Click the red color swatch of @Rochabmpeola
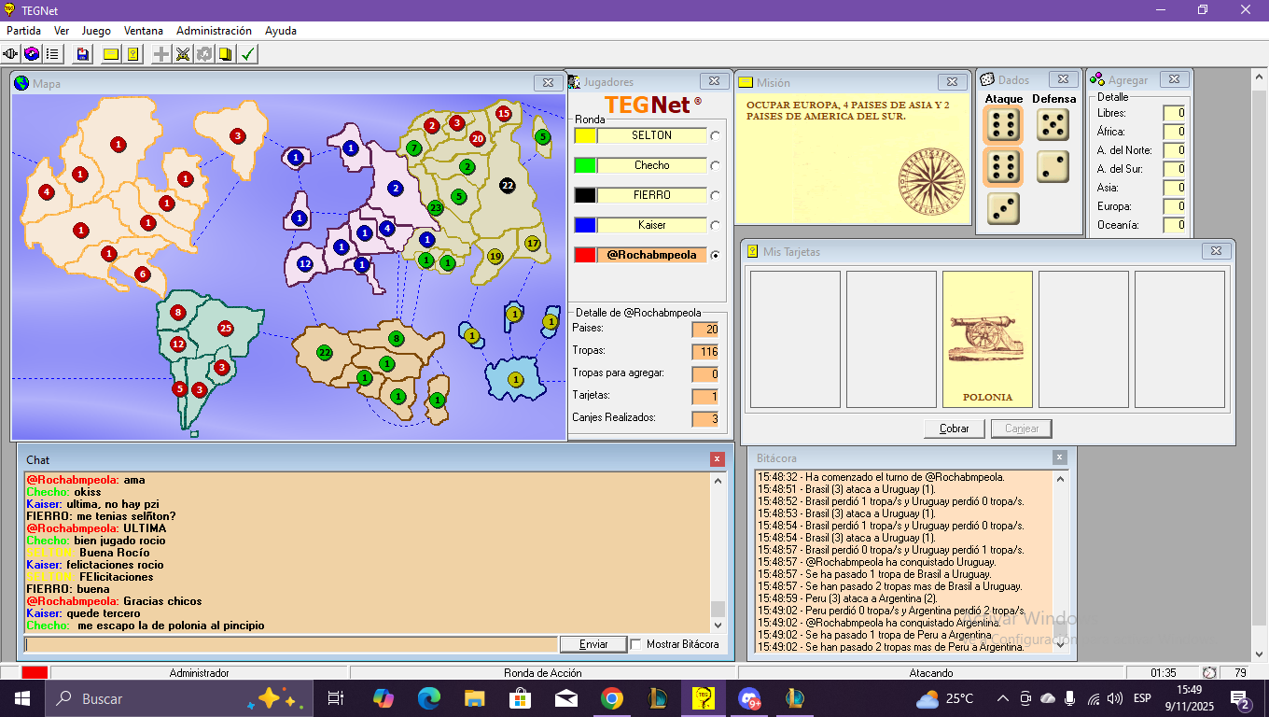The height and width of the screenshot is (717, 1269). click(x=585, y=255)
